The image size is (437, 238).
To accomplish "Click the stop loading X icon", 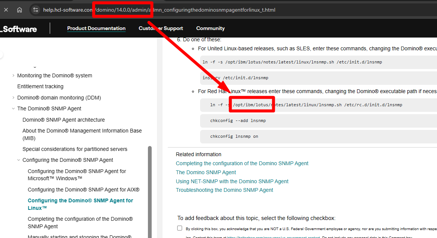I will tap(6, 10).
